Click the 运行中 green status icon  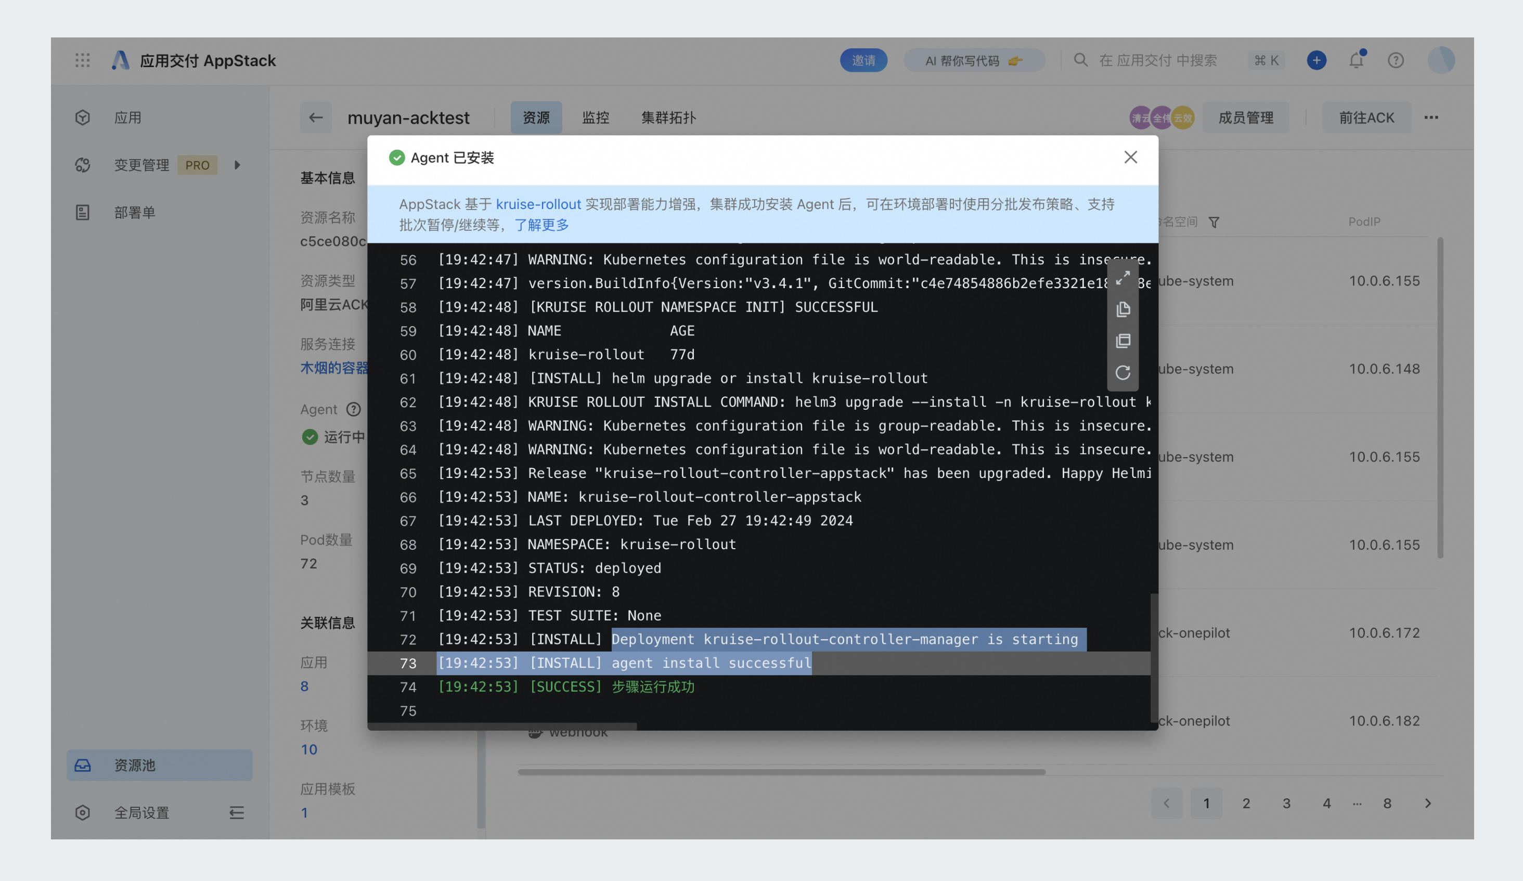310,436
